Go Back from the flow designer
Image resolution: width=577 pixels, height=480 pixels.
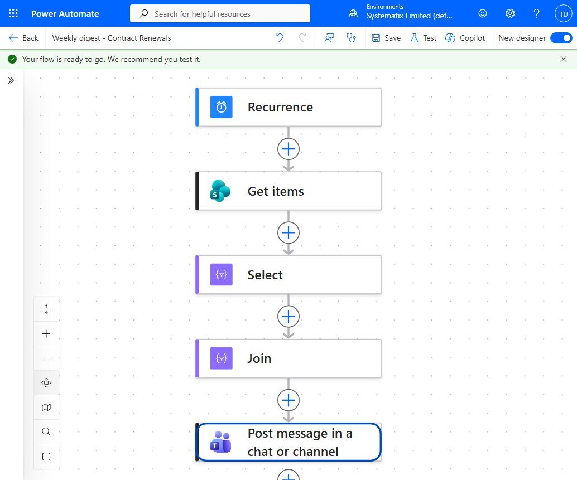click(23, 38)
